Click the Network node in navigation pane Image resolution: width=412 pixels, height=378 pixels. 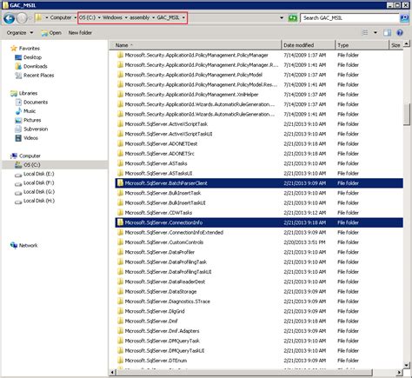(x=23, y=245)
